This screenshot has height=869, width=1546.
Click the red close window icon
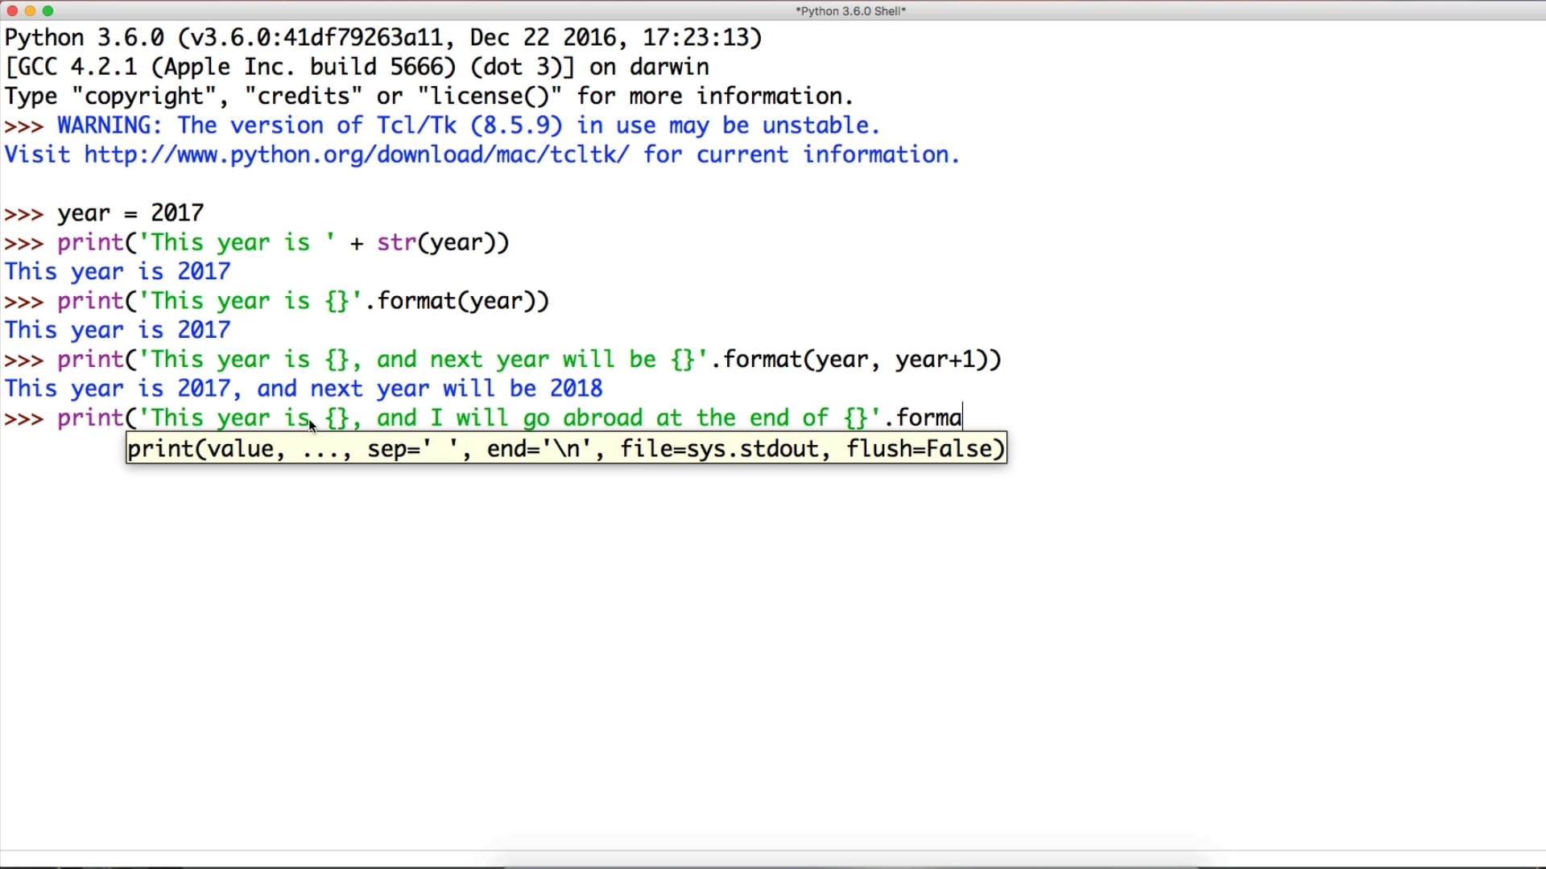pyautogui.click(x=13, y=10)
